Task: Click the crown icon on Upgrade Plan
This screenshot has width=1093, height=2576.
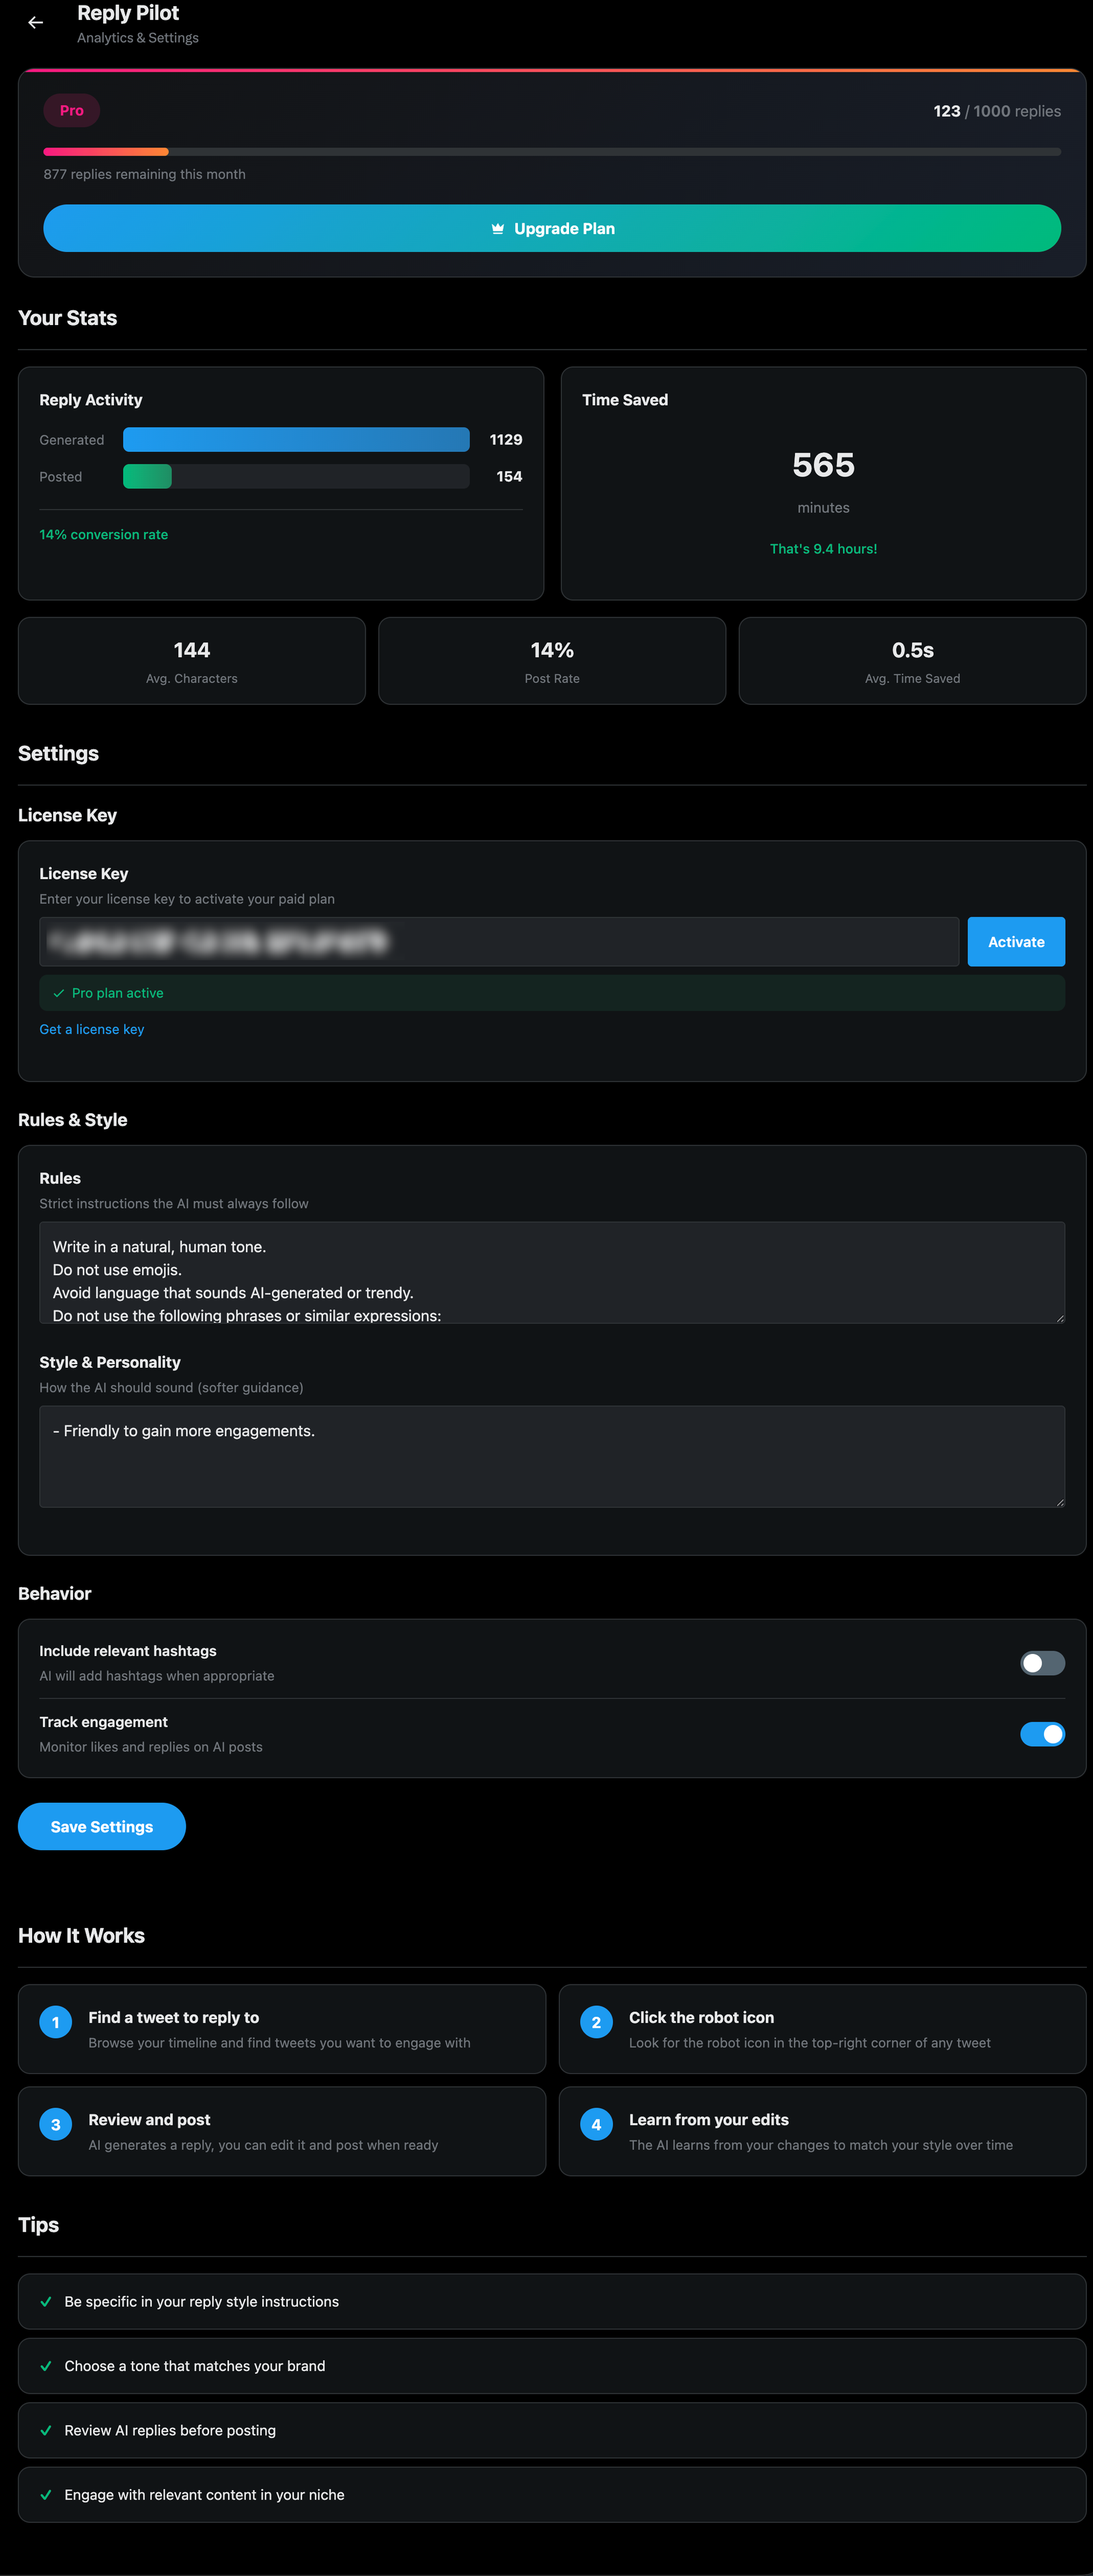Action: pos(497,229)
